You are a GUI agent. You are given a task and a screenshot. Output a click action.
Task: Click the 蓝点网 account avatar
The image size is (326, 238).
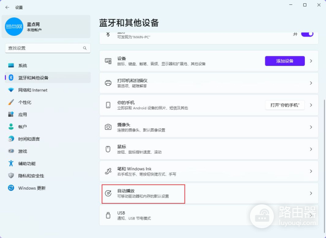coord(14,27)
